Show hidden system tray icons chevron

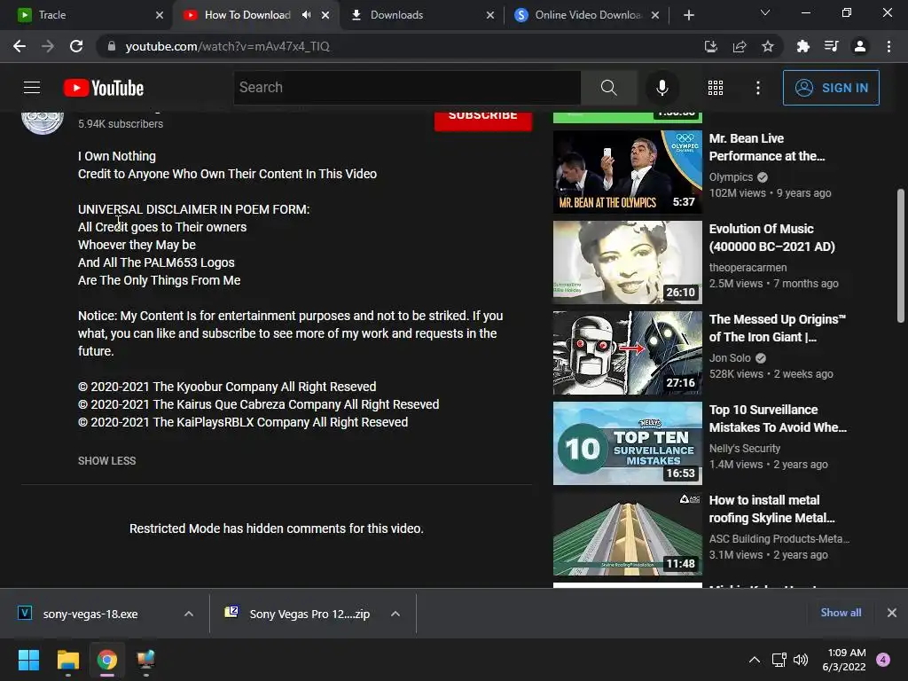(754, 660)
